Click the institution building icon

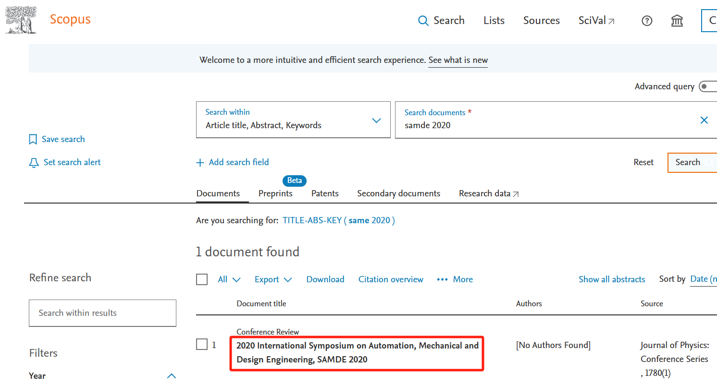click(677, 21)
